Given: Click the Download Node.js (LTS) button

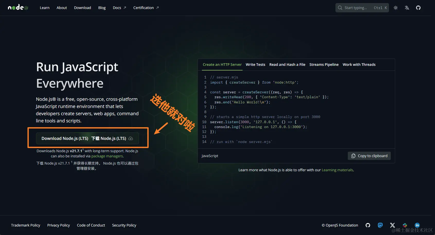Looking at the screenshot, I should (87, 138).
